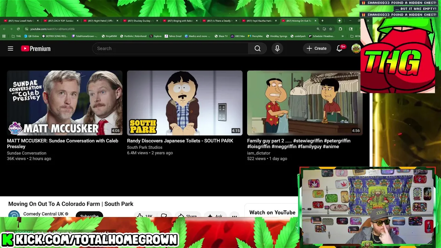Open Randy Discovers Japanese Toilets video title
The image size is (441, 248).
pyautogui.click(x=180, y=141)
